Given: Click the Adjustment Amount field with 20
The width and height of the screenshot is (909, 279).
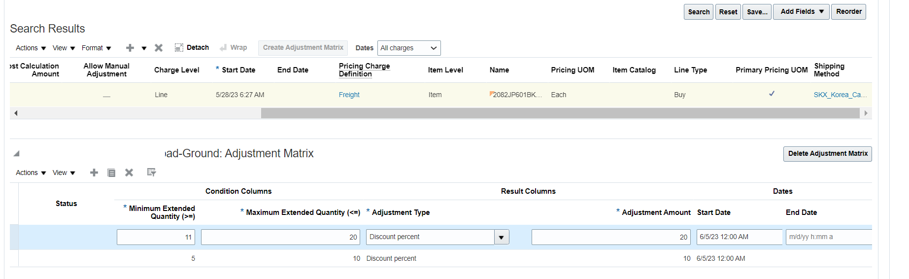Looking at the screenshot, I should [611, 237].
